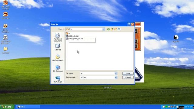Image resolution: width=194 pixels, height=109 pixels.
Task: Expand the File name dropdown arrow
Action: 116,73
